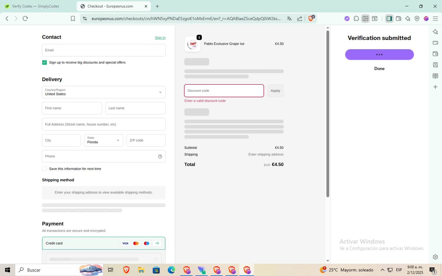Select the Credit card payment option
The height and width of the screenshot is (276, 442).
click(104, 243)
